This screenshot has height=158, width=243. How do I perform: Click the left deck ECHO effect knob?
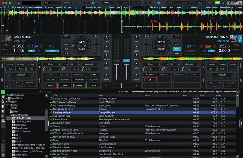coord(45,69)
